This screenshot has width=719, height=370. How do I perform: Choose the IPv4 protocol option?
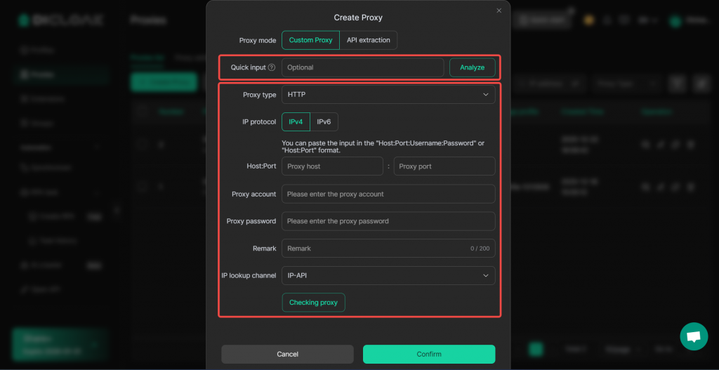click(x=296, y=122)
